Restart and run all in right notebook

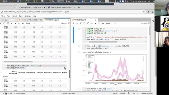point(103,23)
